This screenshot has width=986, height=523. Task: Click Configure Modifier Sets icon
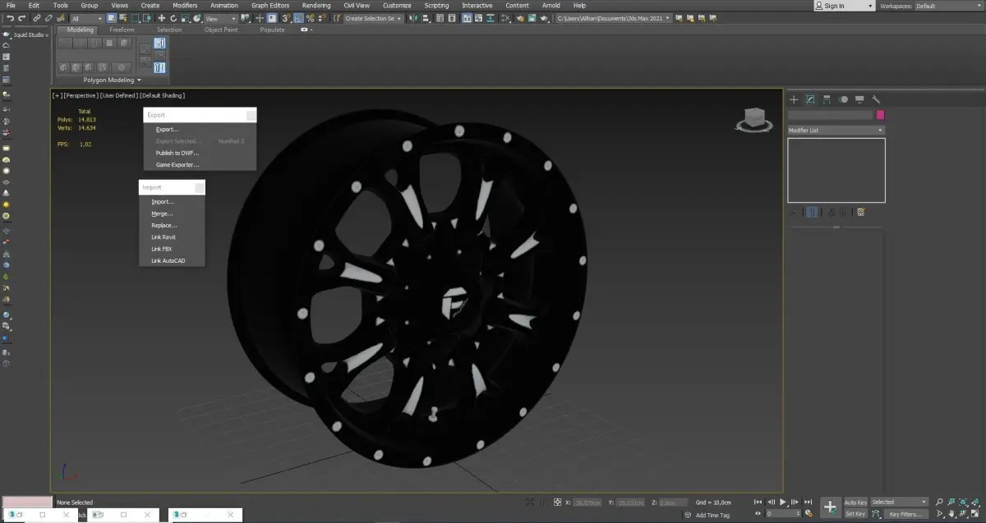860,212
